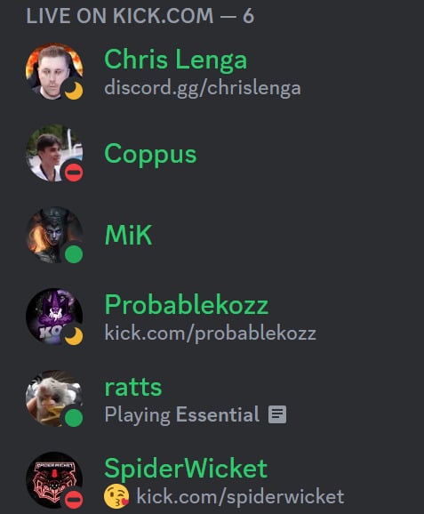Image resolution: width=424 pixels, height=514 pixels.
Task: Select Coppus's profile avatar
Action: 54,153
